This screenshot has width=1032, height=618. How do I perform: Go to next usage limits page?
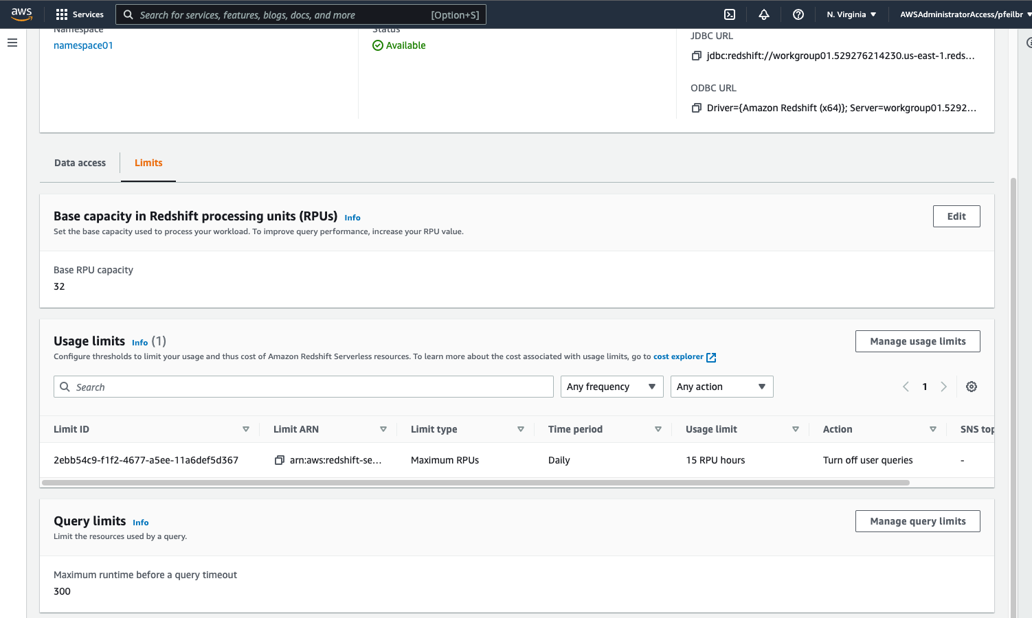click(x=944, y=387)
